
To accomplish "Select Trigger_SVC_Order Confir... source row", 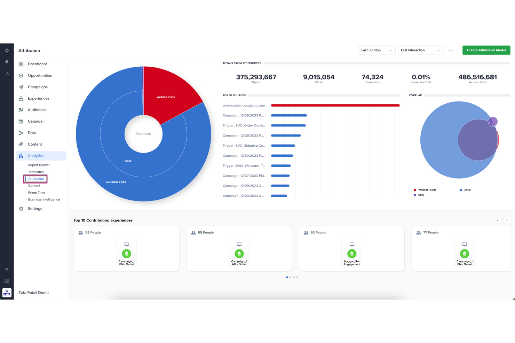I will (244, 125).
